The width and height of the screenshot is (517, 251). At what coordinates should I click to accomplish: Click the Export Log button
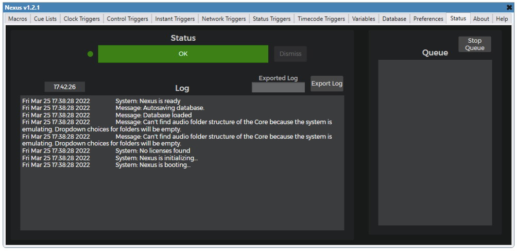pos(327,83)
